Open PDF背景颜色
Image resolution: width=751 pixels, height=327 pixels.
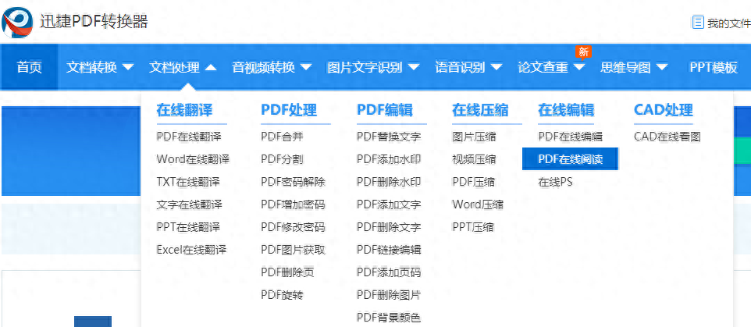389,318
